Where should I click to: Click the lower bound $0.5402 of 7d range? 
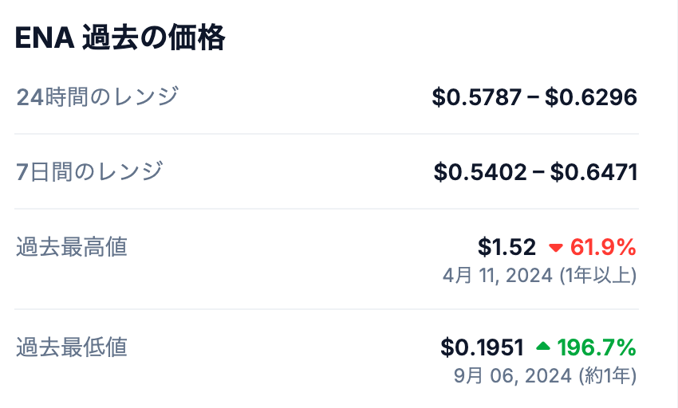point(479,172)
